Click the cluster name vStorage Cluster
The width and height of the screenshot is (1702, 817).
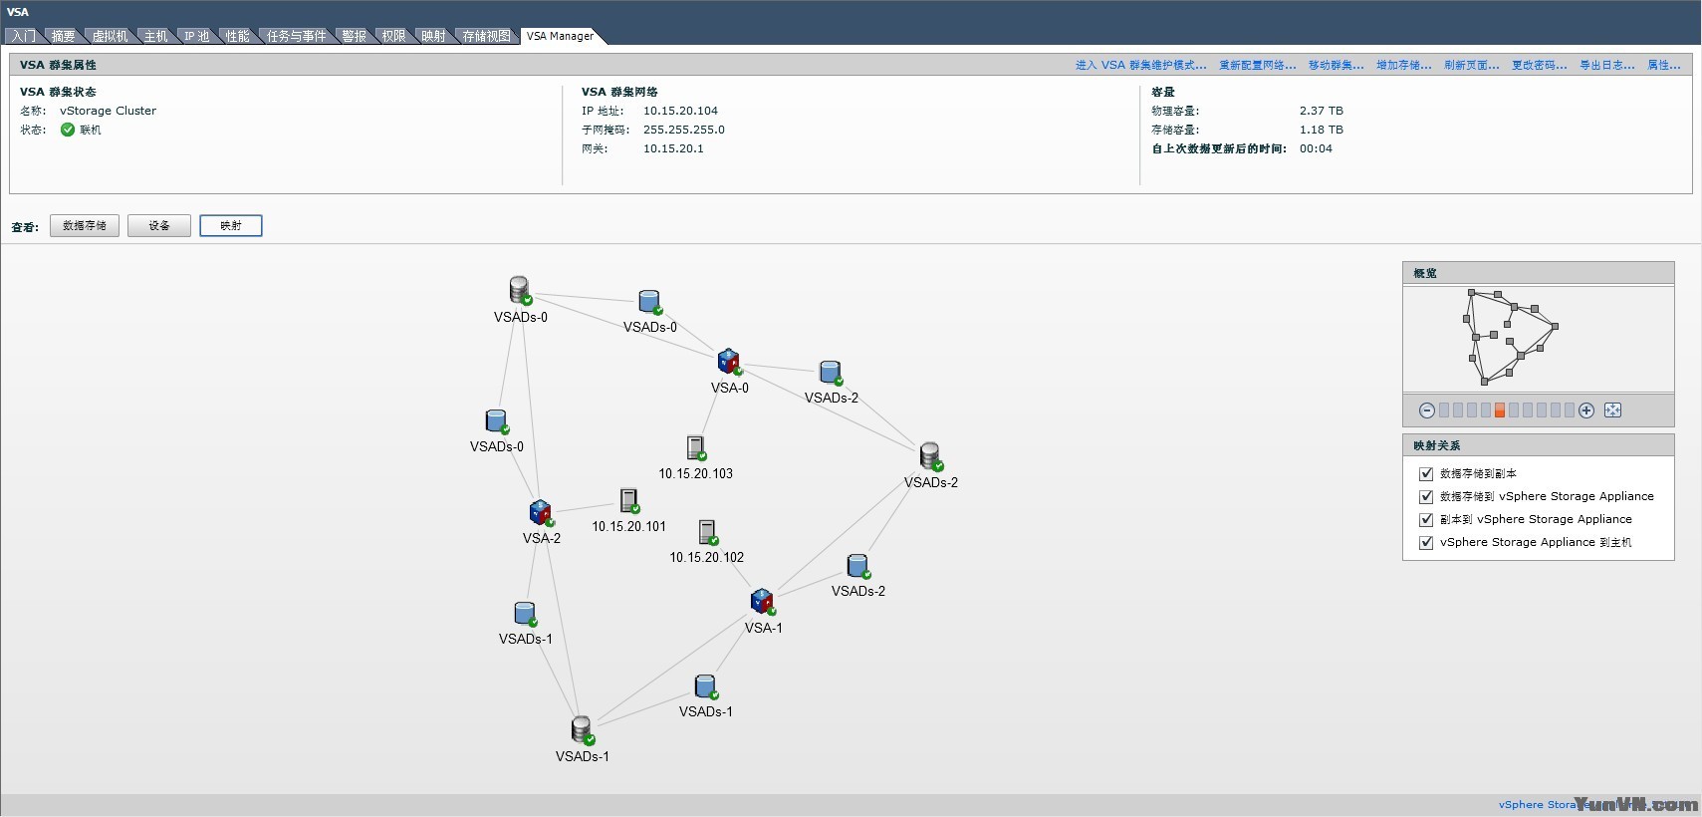point(108,111)
